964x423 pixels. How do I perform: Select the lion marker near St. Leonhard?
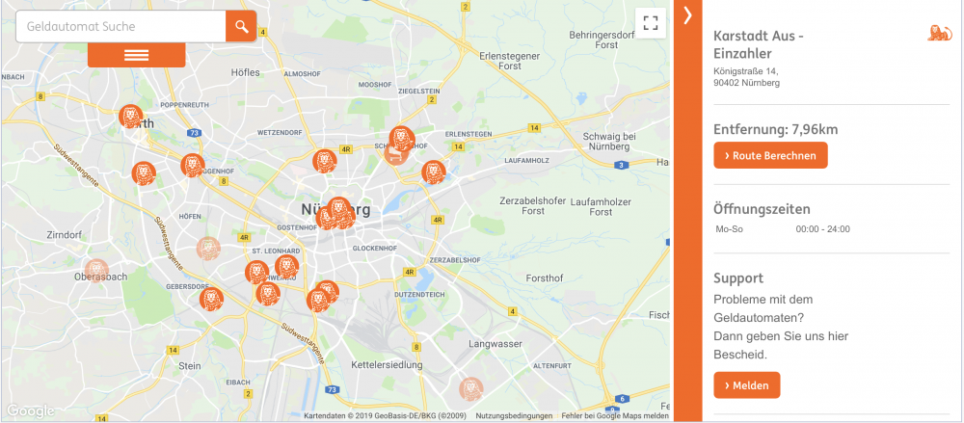point(286,267)
